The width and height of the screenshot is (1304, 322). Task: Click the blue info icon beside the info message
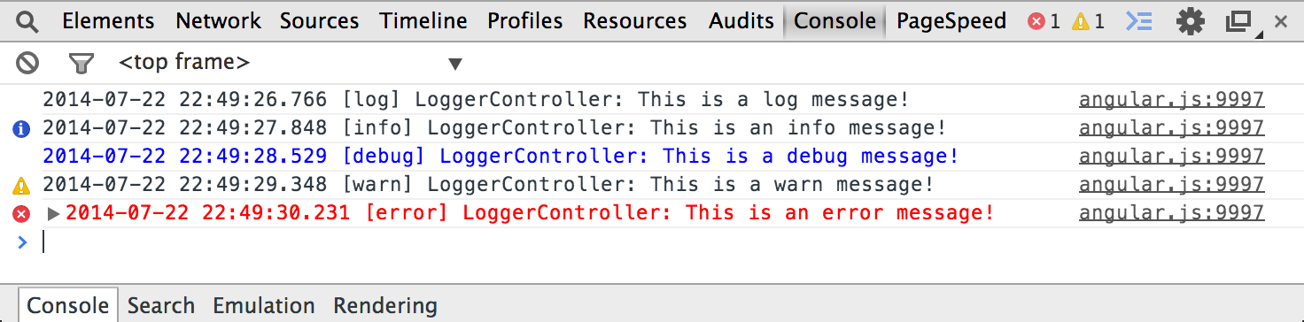pyautogui.click(x=21, y=129)
